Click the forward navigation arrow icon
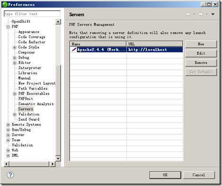The image size is (222, 186). pyautogui.click(x=201, y=14)
